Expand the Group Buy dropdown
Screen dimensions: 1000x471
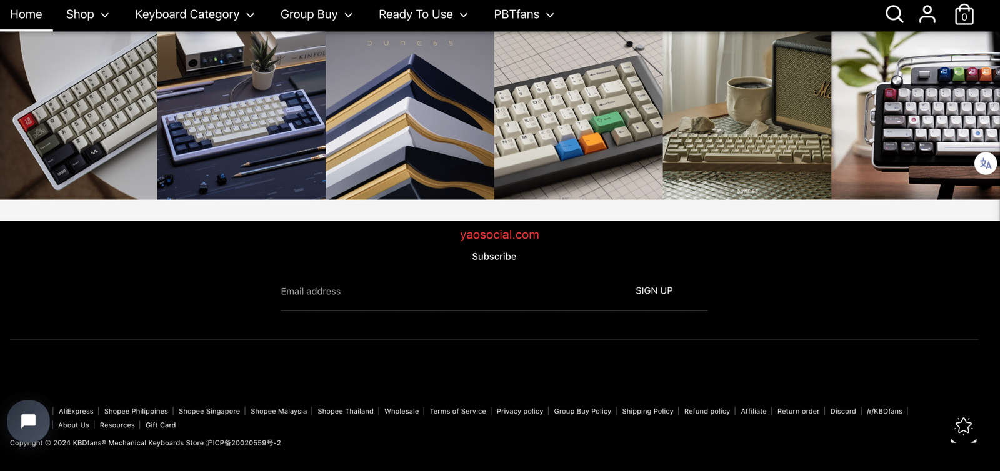317,14
